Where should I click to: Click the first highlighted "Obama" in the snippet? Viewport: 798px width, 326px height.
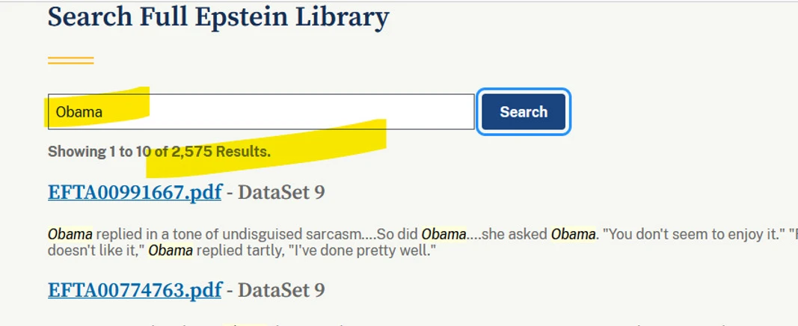pyautogui.click(x=70, y=234)
